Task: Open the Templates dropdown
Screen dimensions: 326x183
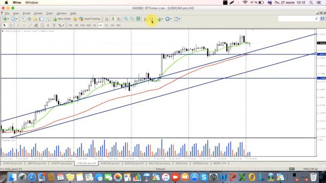Action: pos(177,19)
